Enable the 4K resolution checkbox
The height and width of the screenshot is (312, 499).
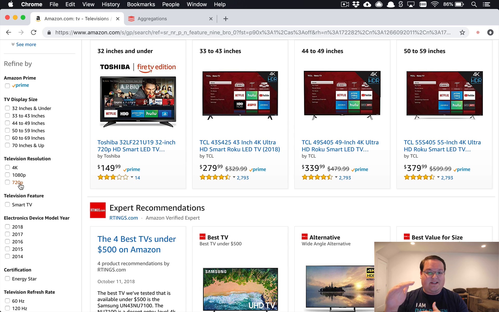[7, 167]
